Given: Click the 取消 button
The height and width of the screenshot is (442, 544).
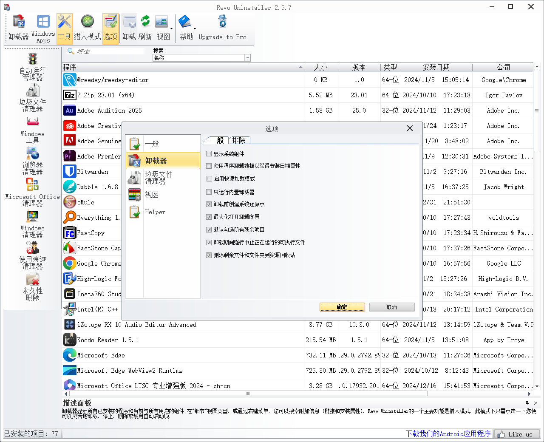Looking at the screenshot, I should [392, 307].
